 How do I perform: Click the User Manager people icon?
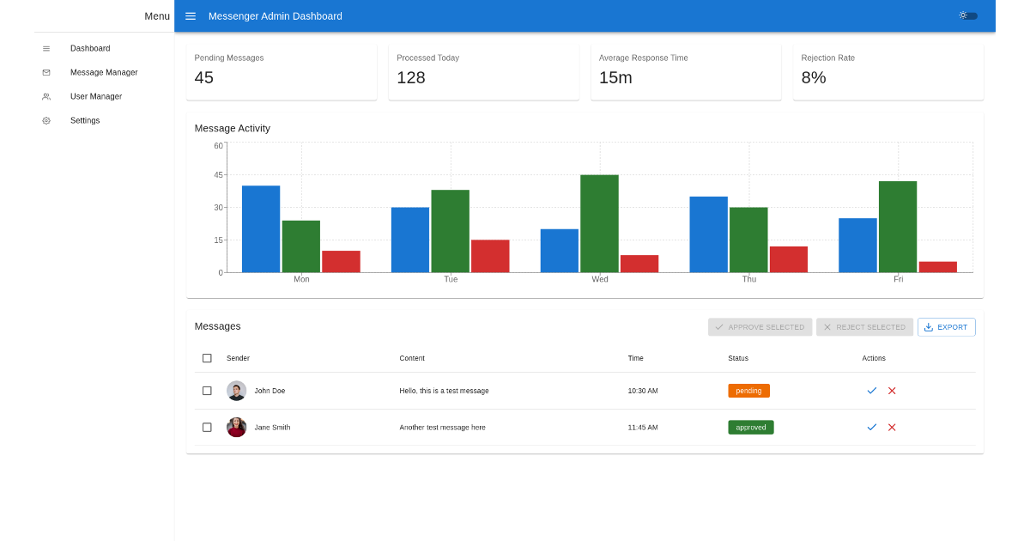click(46, 97)
